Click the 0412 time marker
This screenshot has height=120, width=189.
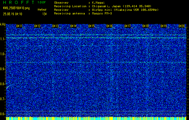tap(37, 26)
